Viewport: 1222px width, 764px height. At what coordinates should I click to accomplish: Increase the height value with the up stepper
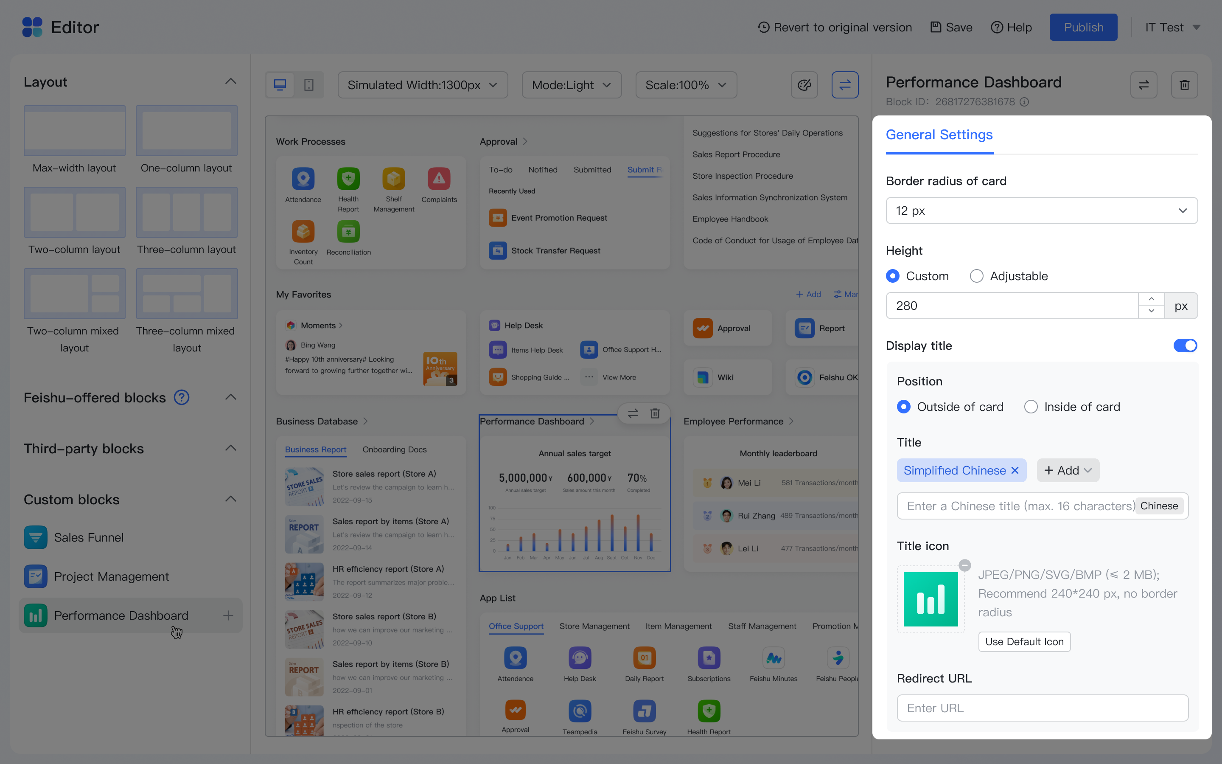(1151, 299)
